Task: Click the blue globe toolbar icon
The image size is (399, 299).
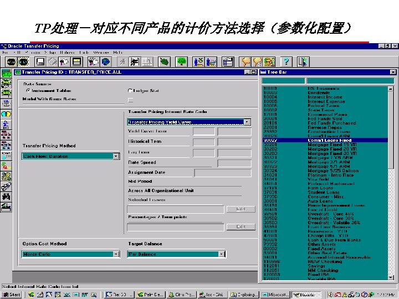Action: 105,62
